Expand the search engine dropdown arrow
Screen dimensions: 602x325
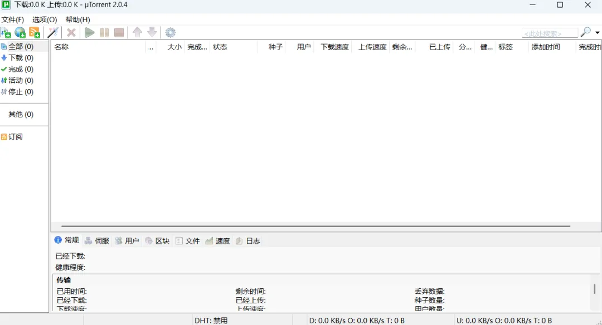coord(598,33)
